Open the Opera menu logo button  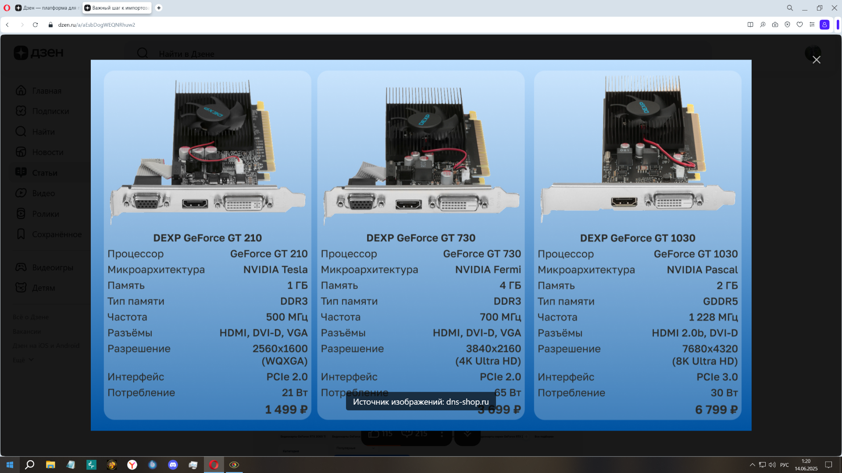pos(7,8)
